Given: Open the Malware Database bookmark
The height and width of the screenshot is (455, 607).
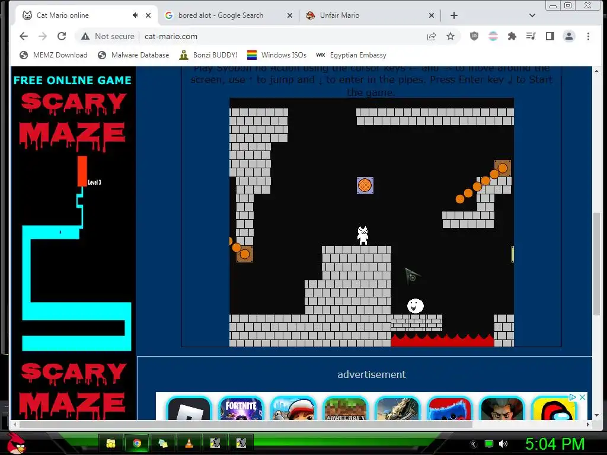Looking at the screenshot, I should tap(133, 55).
